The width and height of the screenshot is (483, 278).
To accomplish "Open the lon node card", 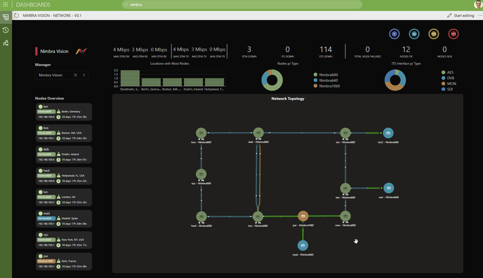I will (x=64, y=197).
